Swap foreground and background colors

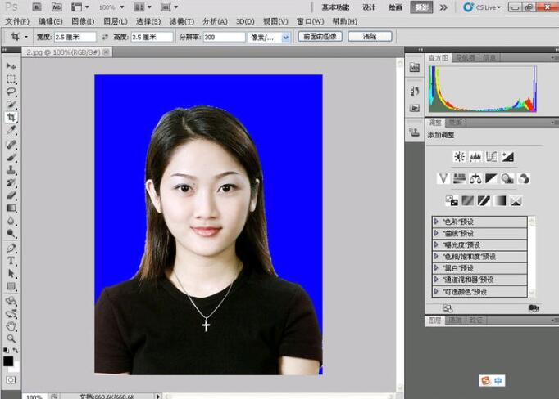pyautogui.click(x=16, y=351)
